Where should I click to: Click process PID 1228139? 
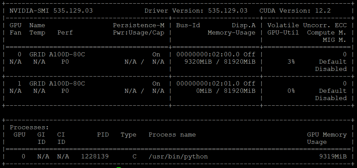95,157
